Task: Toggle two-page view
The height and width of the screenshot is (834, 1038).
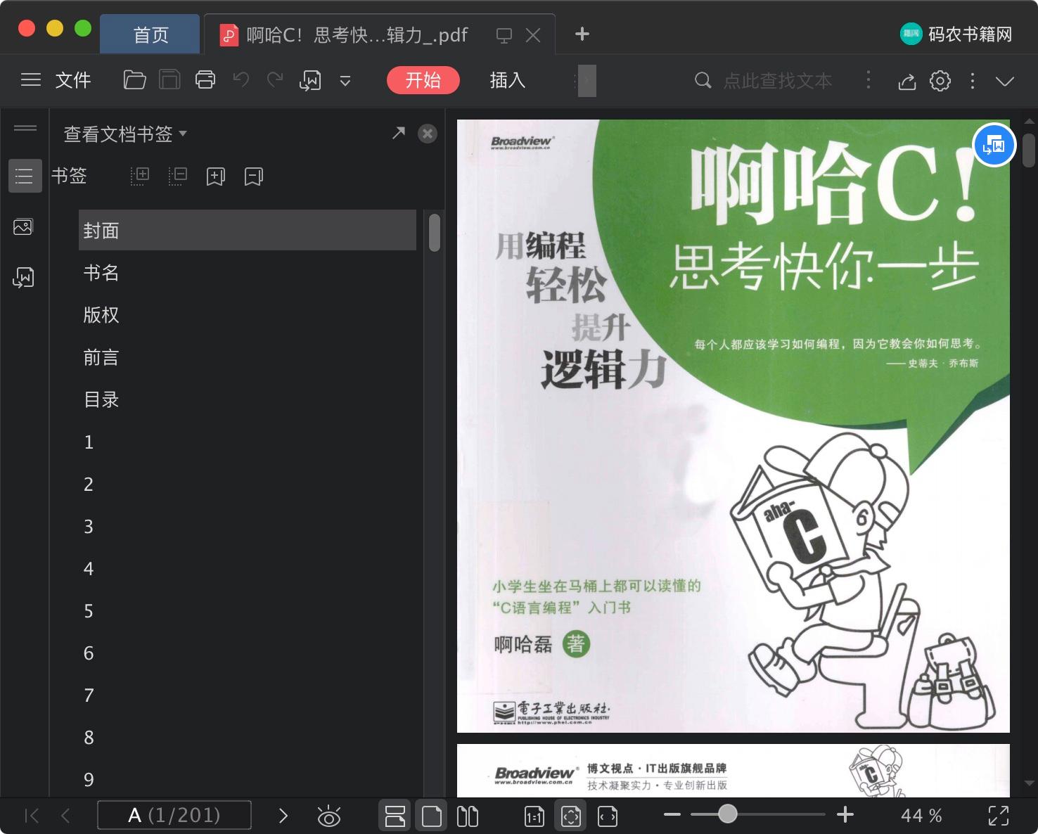Action: [x=467, y=816]
